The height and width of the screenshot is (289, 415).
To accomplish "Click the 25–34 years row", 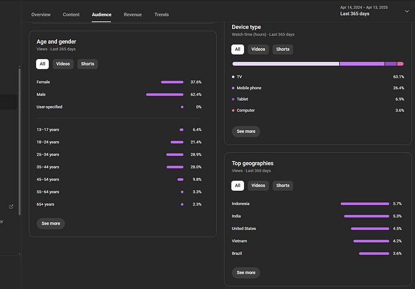I will pos(119,155).
